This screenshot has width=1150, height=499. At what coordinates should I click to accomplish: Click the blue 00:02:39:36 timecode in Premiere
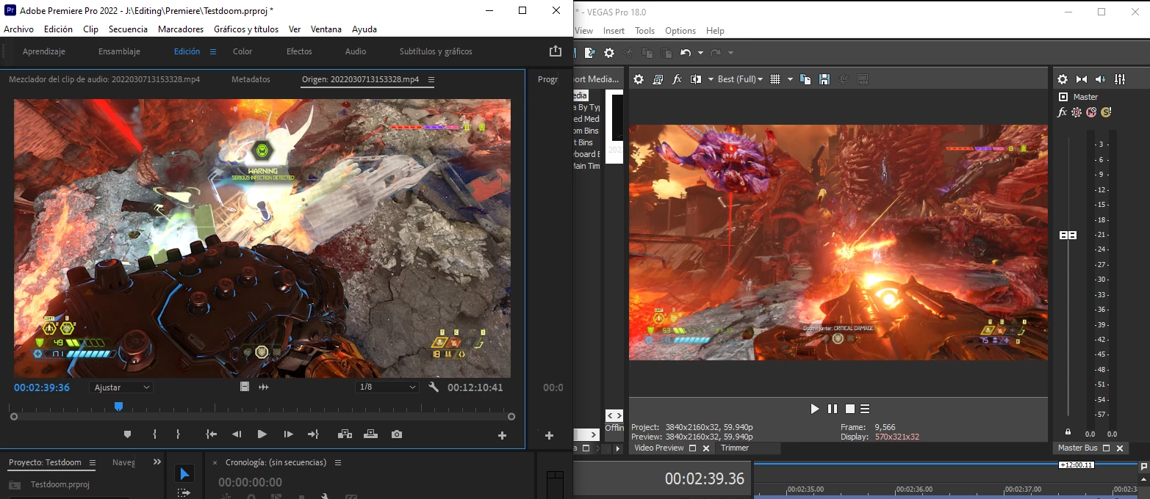tap(42, 387)
